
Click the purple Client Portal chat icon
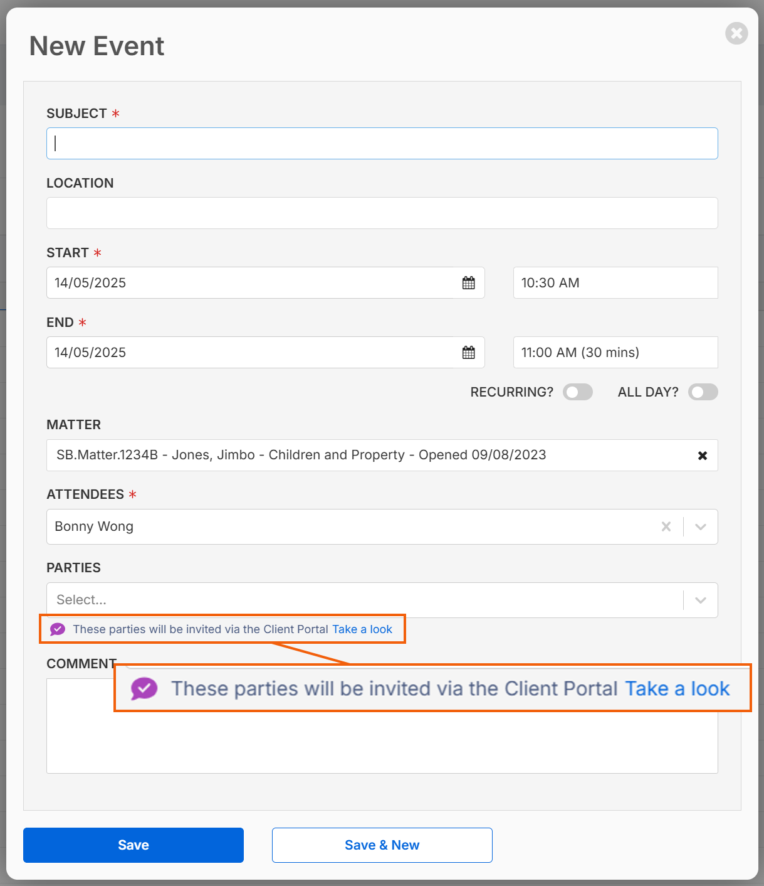[58, 629]
